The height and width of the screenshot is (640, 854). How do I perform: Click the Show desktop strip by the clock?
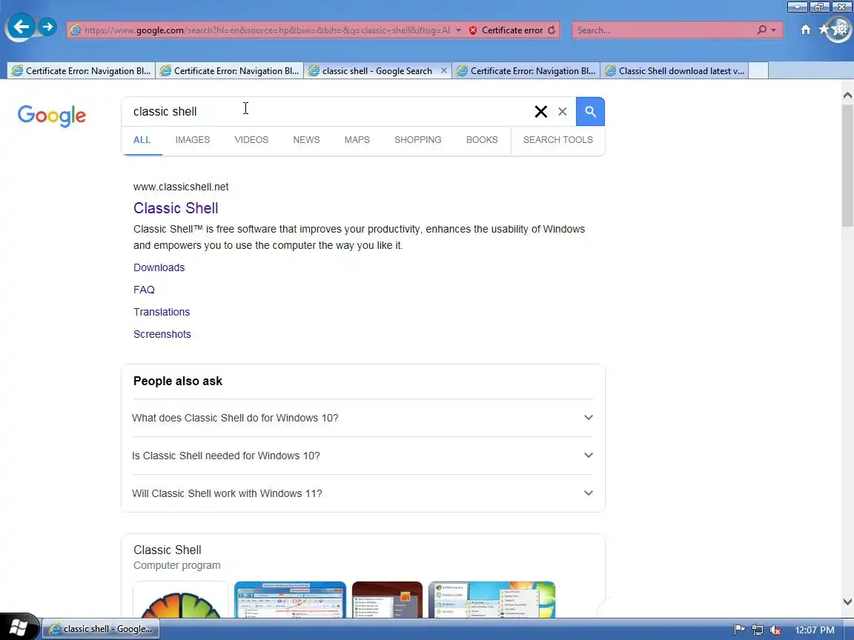[850, 630]
